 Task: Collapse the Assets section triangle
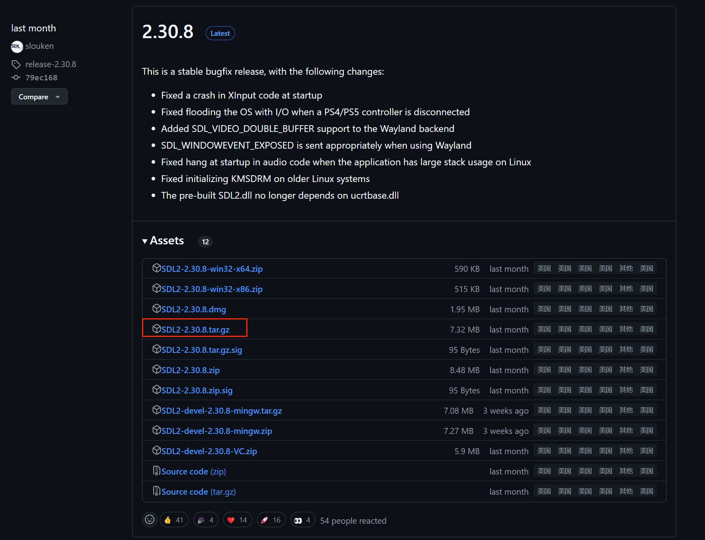click(x=145, y=241)
